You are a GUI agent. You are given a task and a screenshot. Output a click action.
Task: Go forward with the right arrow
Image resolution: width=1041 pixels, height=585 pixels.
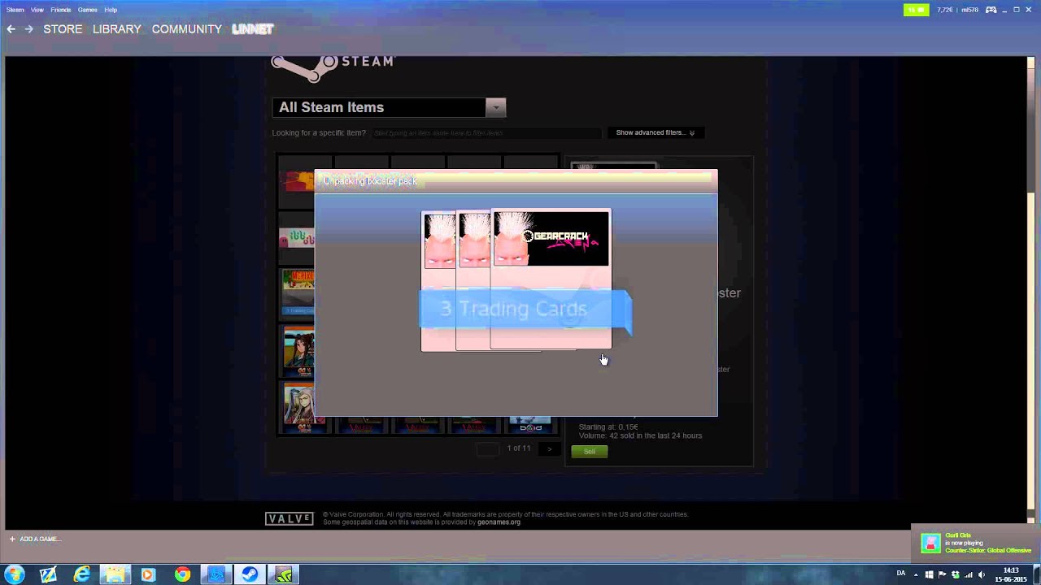28,29
